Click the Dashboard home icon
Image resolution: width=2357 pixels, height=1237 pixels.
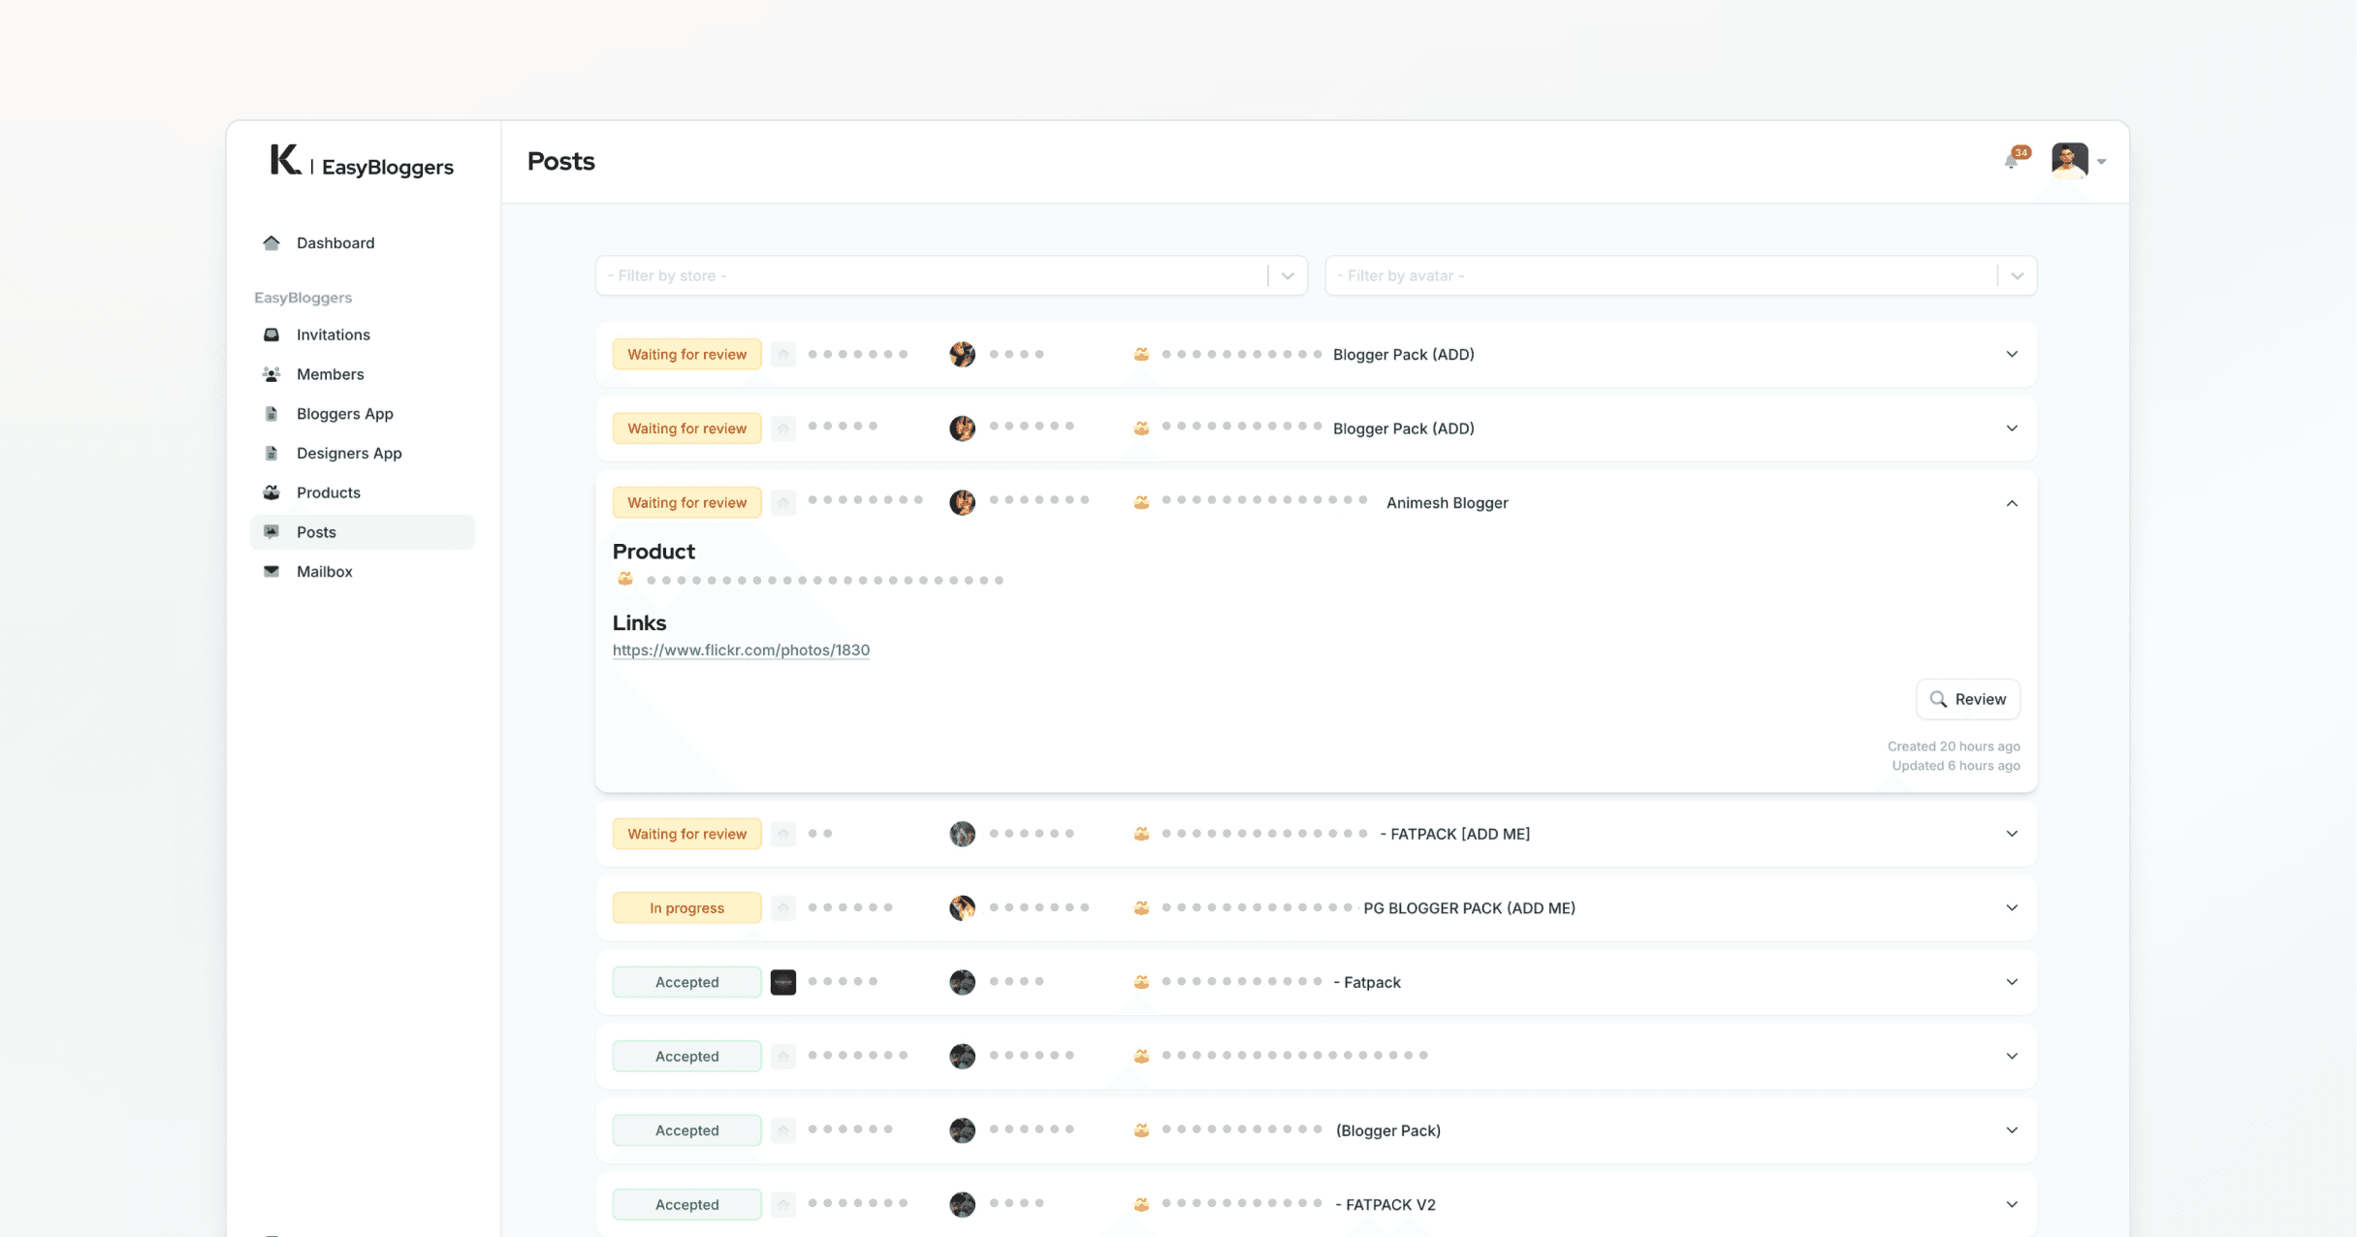271,242
